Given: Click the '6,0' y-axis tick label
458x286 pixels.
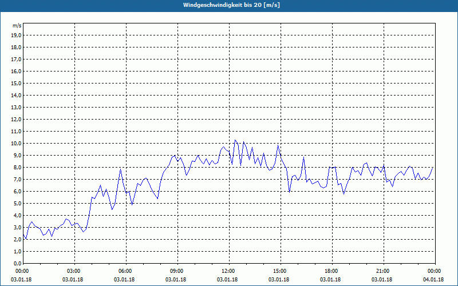Looking at the screenshot, I should 17,192.
